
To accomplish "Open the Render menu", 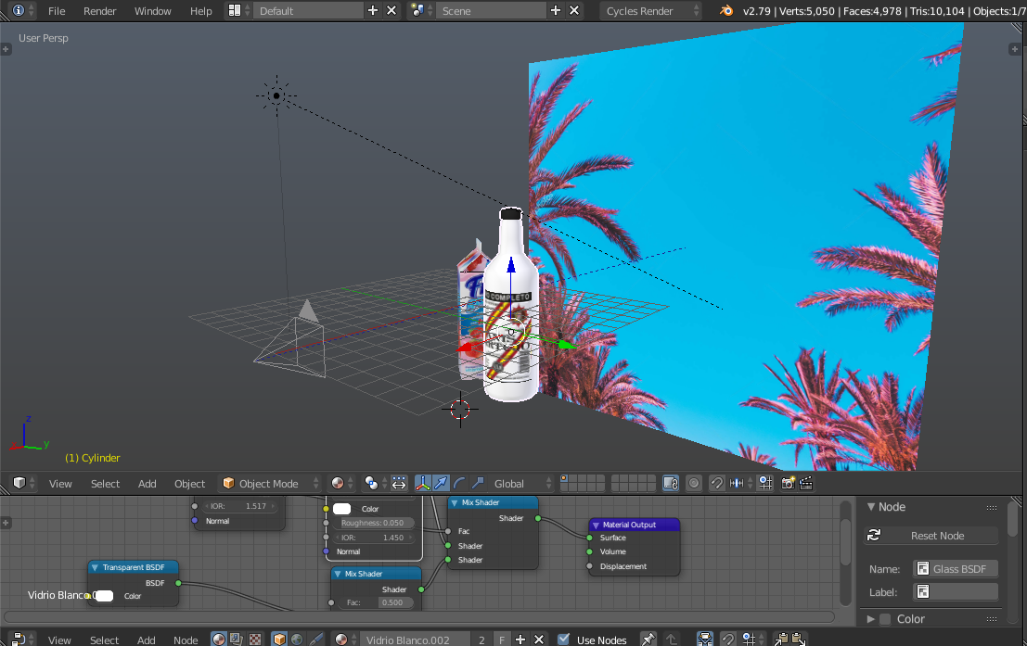I will pyautogui.click(x=100, y=11).
